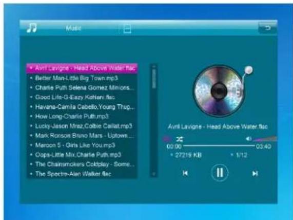Toggle the shuffle playback mode icon
293x220 pixels.
[x=180, y=139]
